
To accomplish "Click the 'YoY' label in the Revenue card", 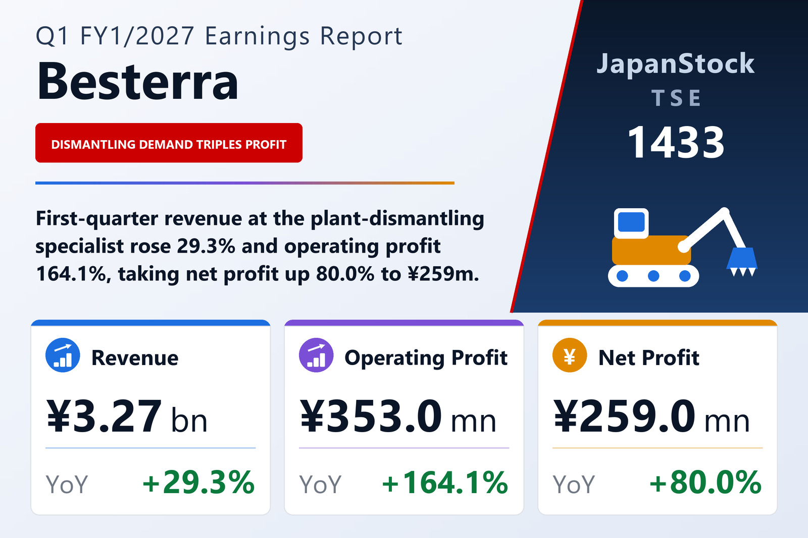I will 67,485.
